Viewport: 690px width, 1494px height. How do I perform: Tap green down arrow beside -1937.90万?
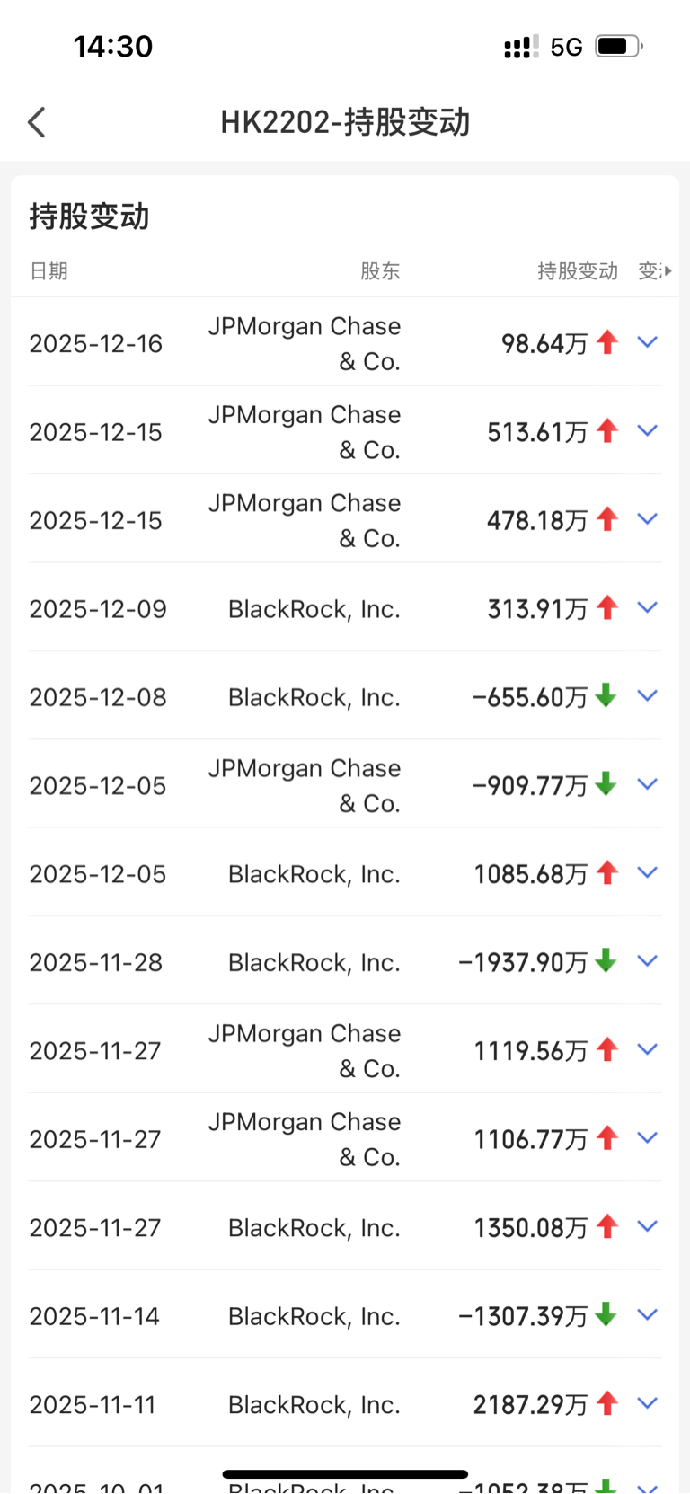point(606,961)
